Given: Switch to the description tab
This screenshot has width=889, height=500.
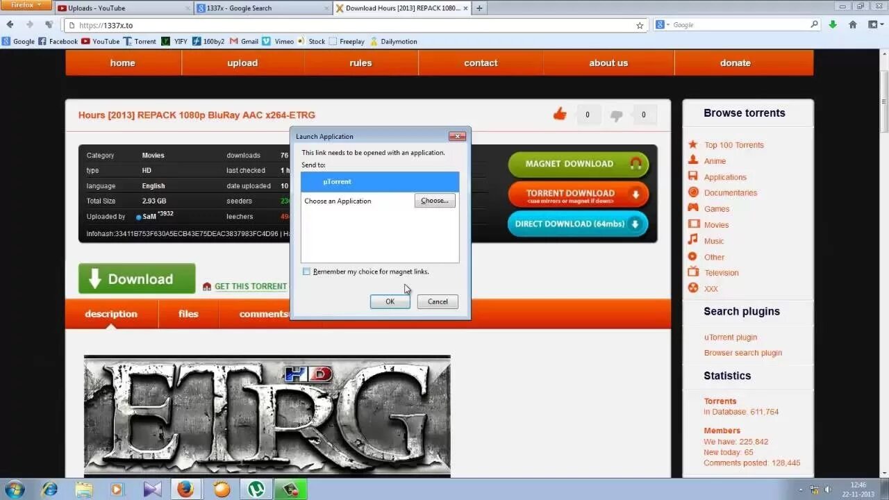Looking at the screenshot, I should (111, 314).
